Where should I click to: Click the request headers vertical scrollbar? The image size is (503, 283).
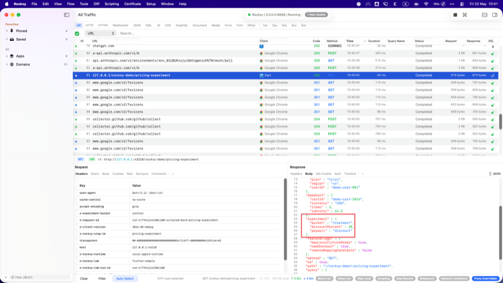pos(285,219)
